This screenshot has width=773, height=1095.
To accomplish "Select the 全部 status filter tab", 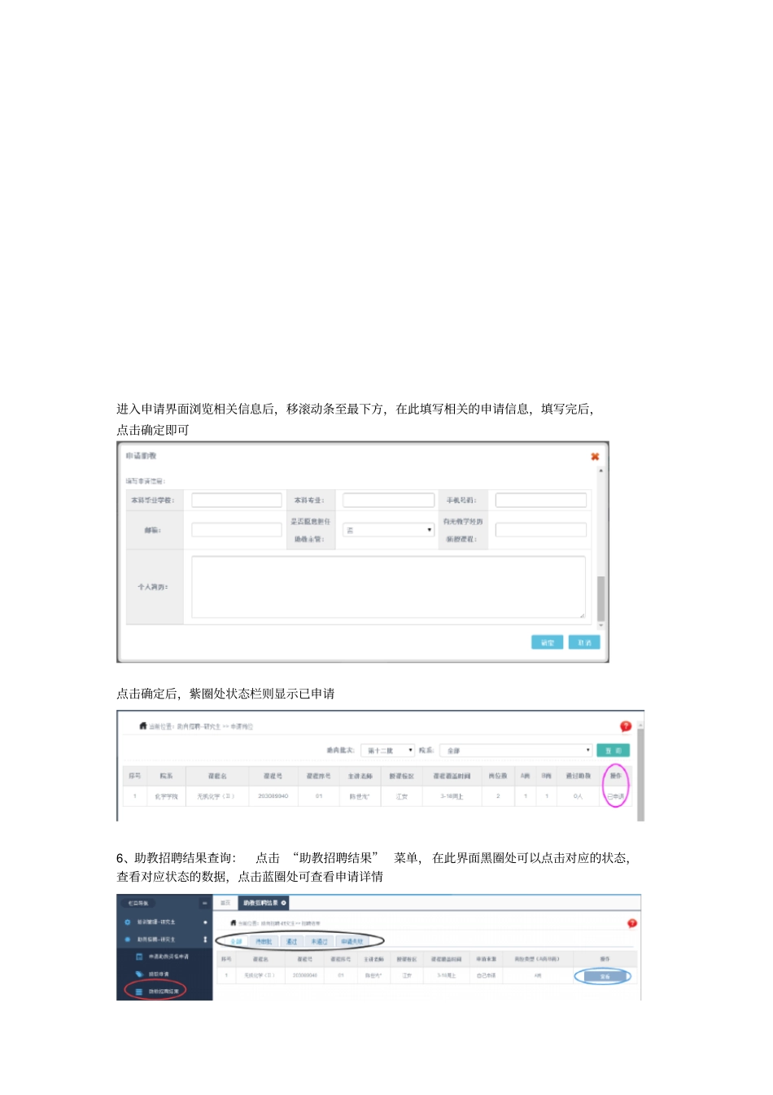I will [236, 941].
